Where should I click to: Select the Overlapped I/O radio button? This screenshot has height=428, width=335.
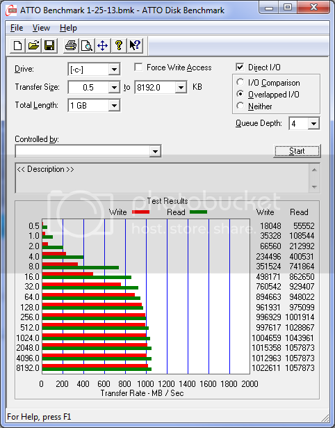tap(240, 94)
